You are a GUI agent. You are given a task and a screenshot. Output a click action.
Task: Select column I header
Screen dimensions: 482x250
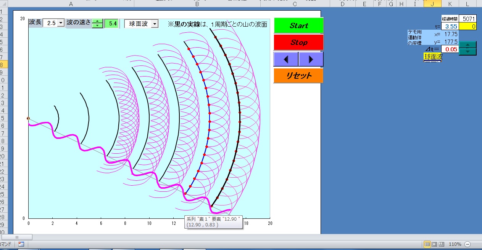pos(415,4)
